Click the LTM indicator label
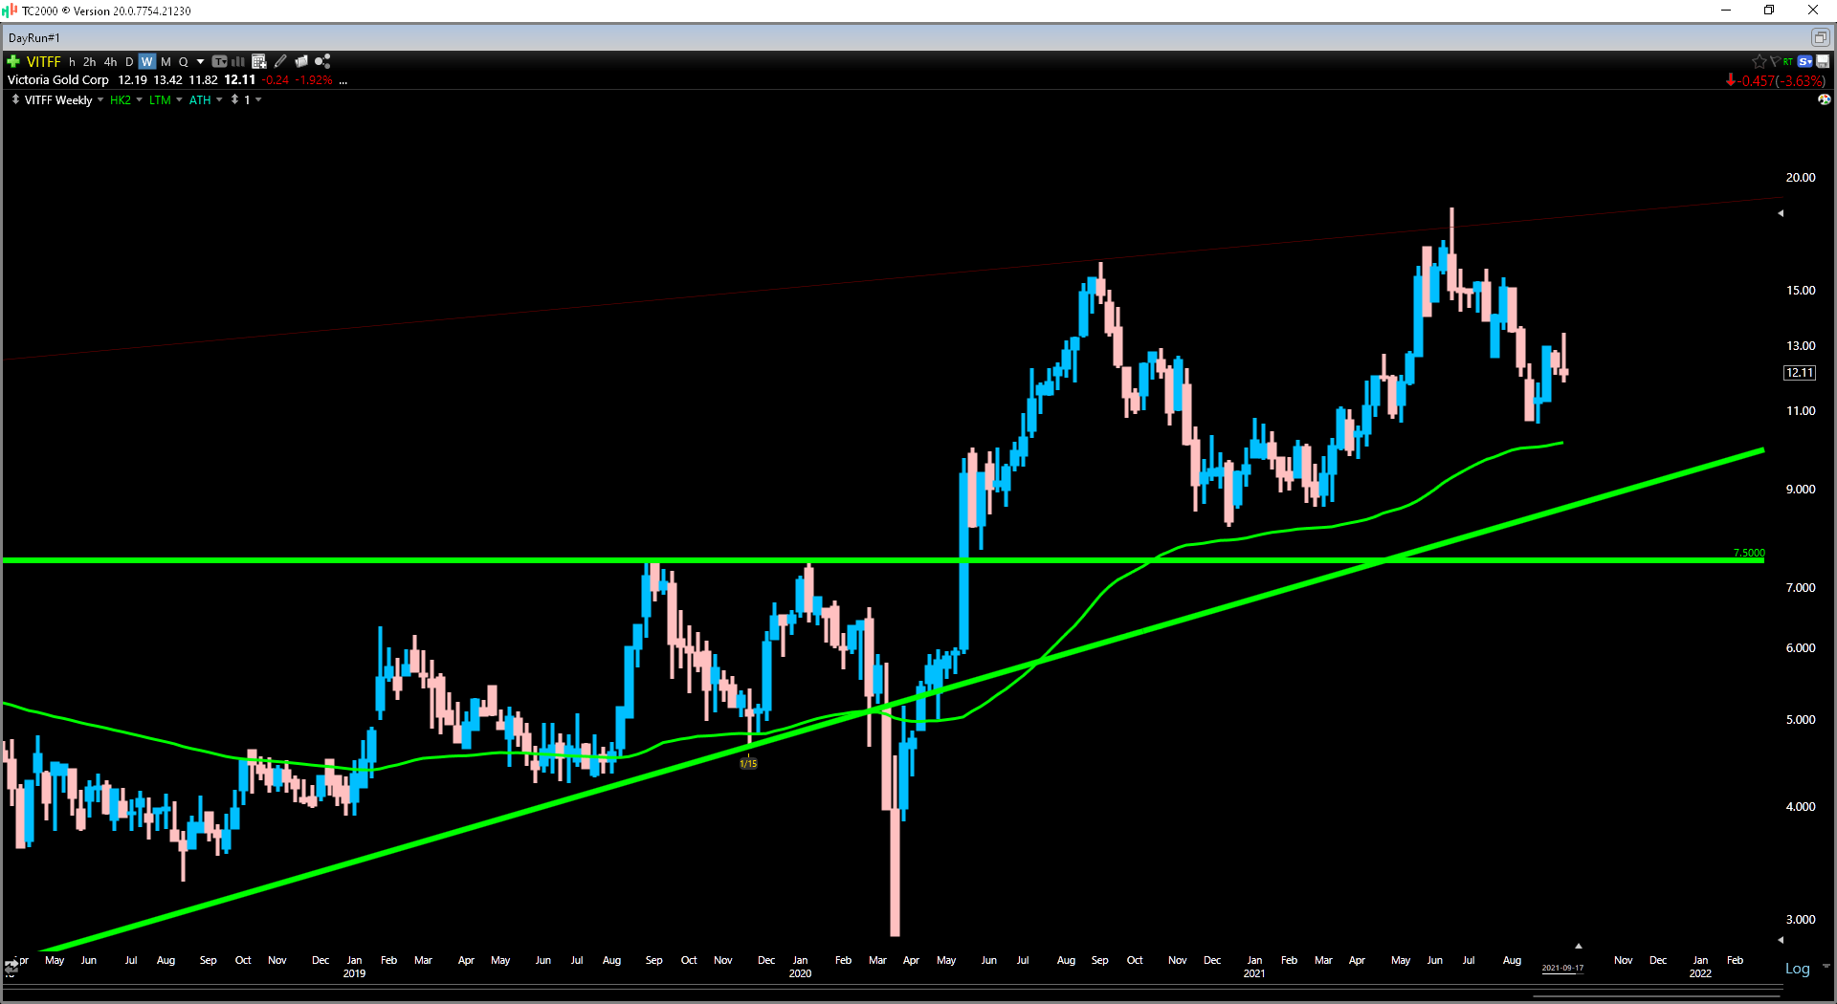The height and width of the screenshot is (1004, 1837). coord(160,99)
